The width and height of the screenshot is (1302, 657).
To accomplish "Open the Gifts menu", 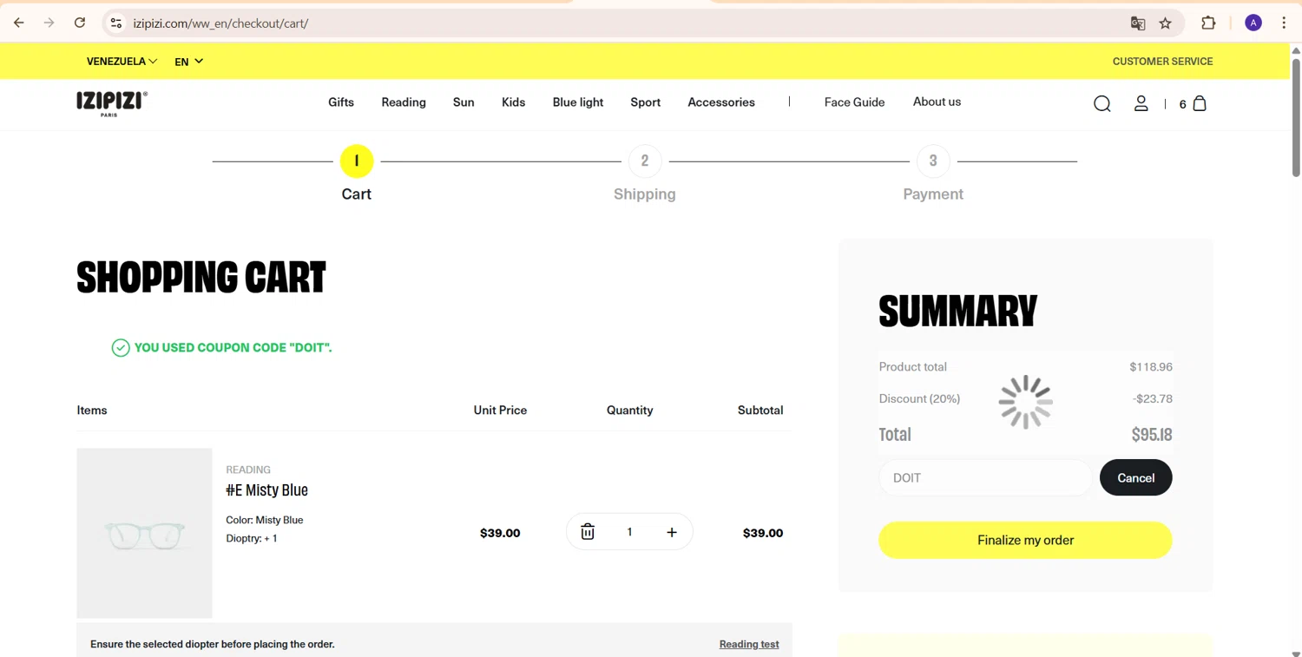I will [x=341, y=102].
